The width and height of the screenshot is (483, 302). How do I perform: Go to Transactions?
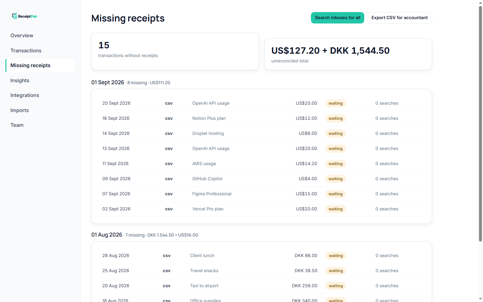click(x=40, y=51)
